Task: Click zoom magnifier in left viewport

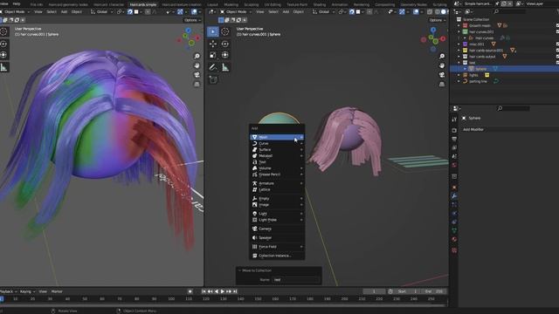Action: tap(197, 56)
